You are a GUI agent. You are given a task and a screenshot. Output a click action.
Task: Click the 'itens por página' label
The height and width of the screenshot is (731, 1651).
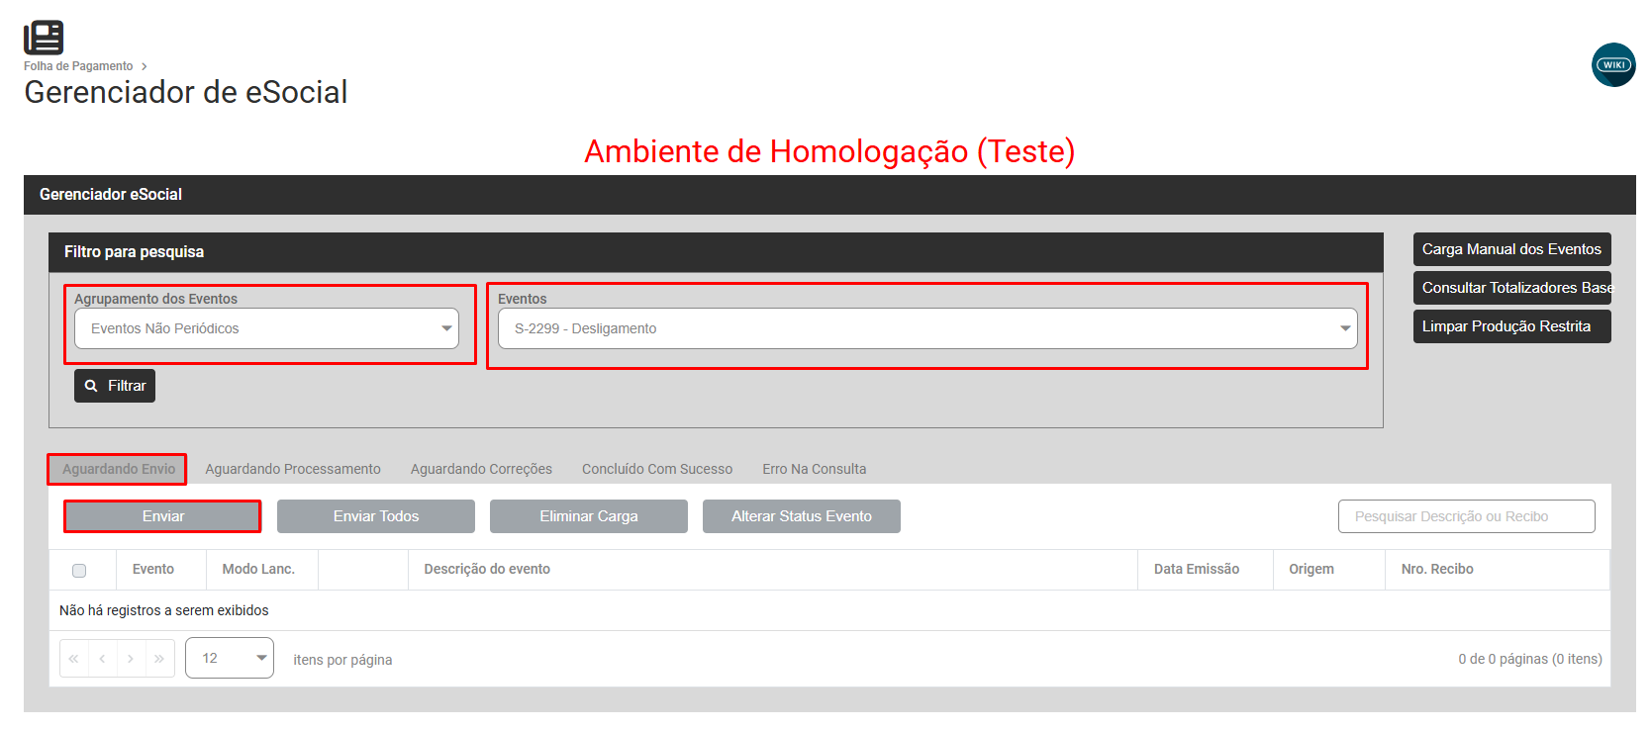342,660
